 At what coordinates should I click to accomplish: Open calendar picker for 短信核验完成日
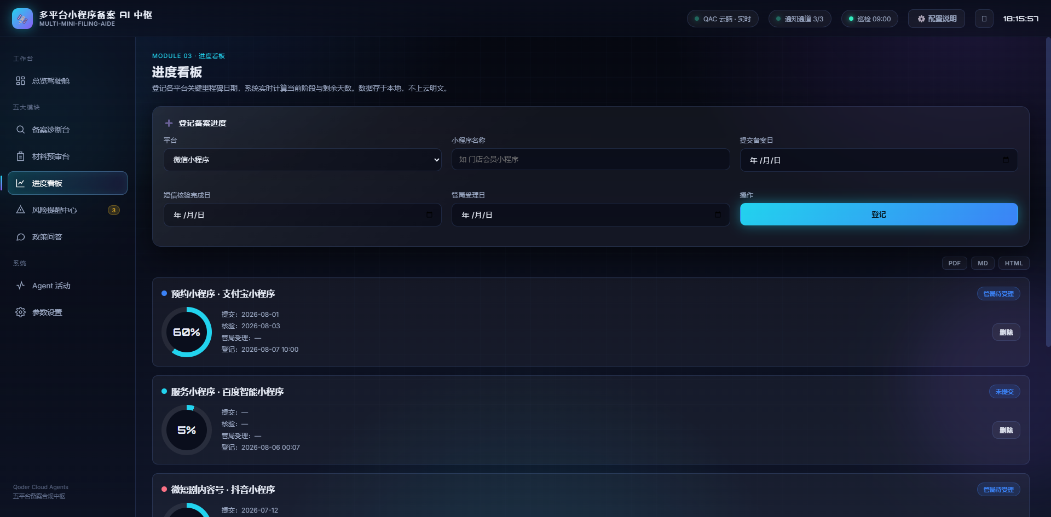pos(429,215)
